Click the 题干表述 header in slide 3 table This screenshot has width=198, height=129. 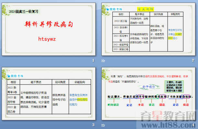tap(36, 82)
